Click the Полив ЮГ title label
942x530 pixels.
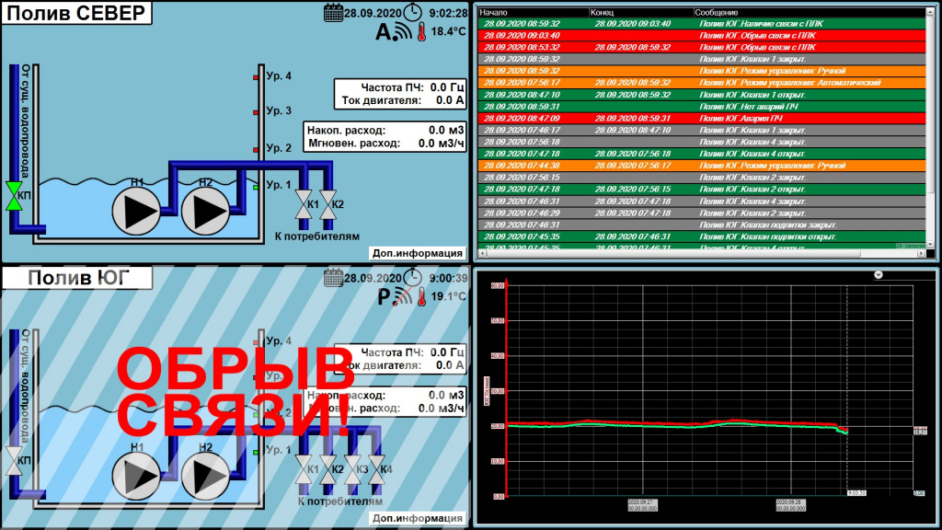(76, 278)
